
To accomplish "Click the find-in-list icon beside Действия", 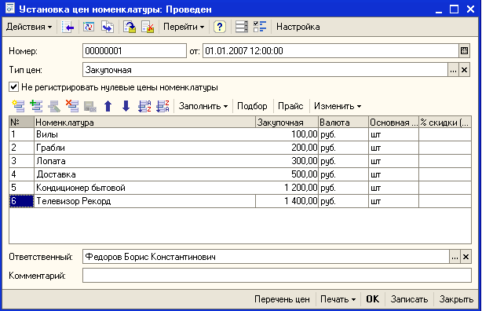I will [68, 27].
